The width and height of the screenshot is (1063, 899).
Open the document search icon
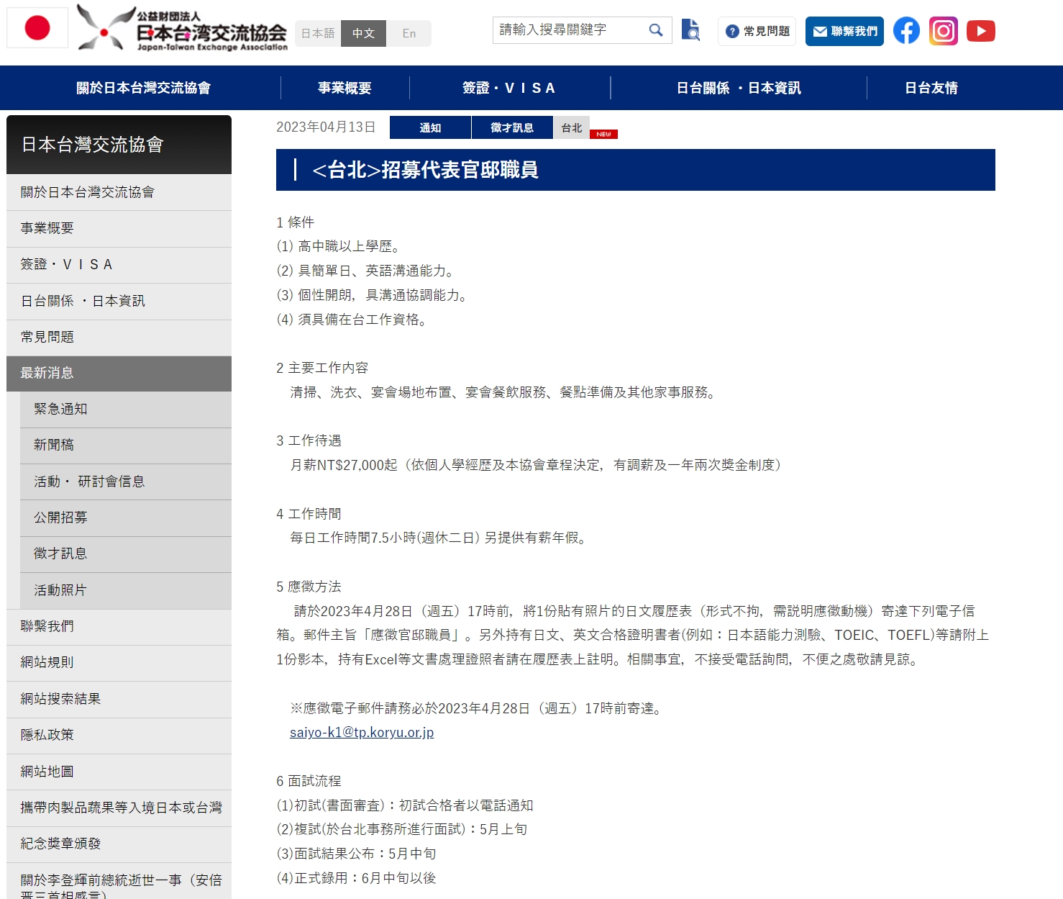tap(690, 30)
